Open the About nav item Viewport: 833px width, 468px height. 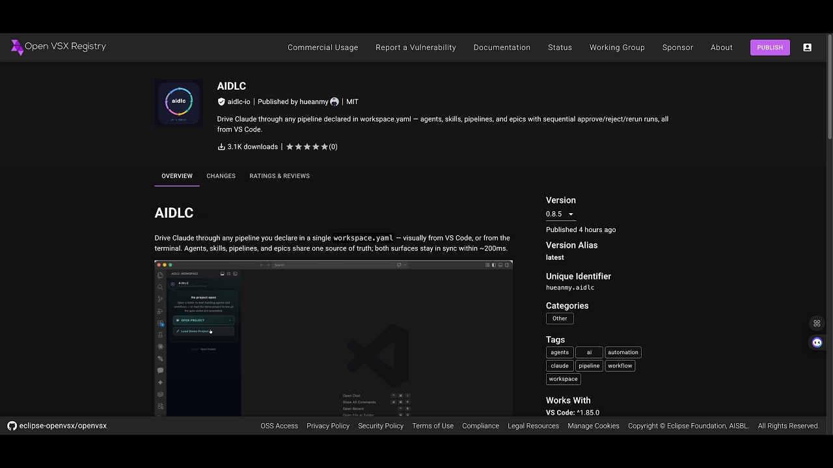pyautogui.click(x=722, y=47)
